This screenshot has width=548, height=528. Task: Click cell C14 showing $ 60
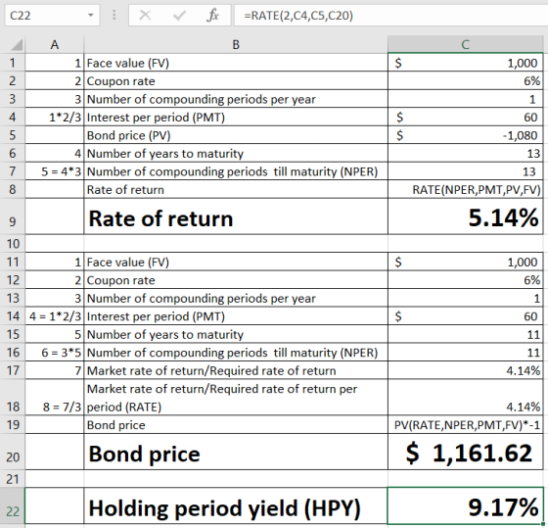465,316
